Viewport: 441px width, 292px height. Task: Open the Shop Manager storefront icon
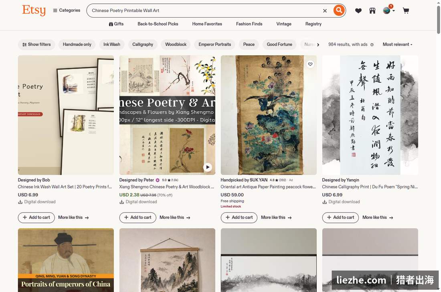point(372,11)
